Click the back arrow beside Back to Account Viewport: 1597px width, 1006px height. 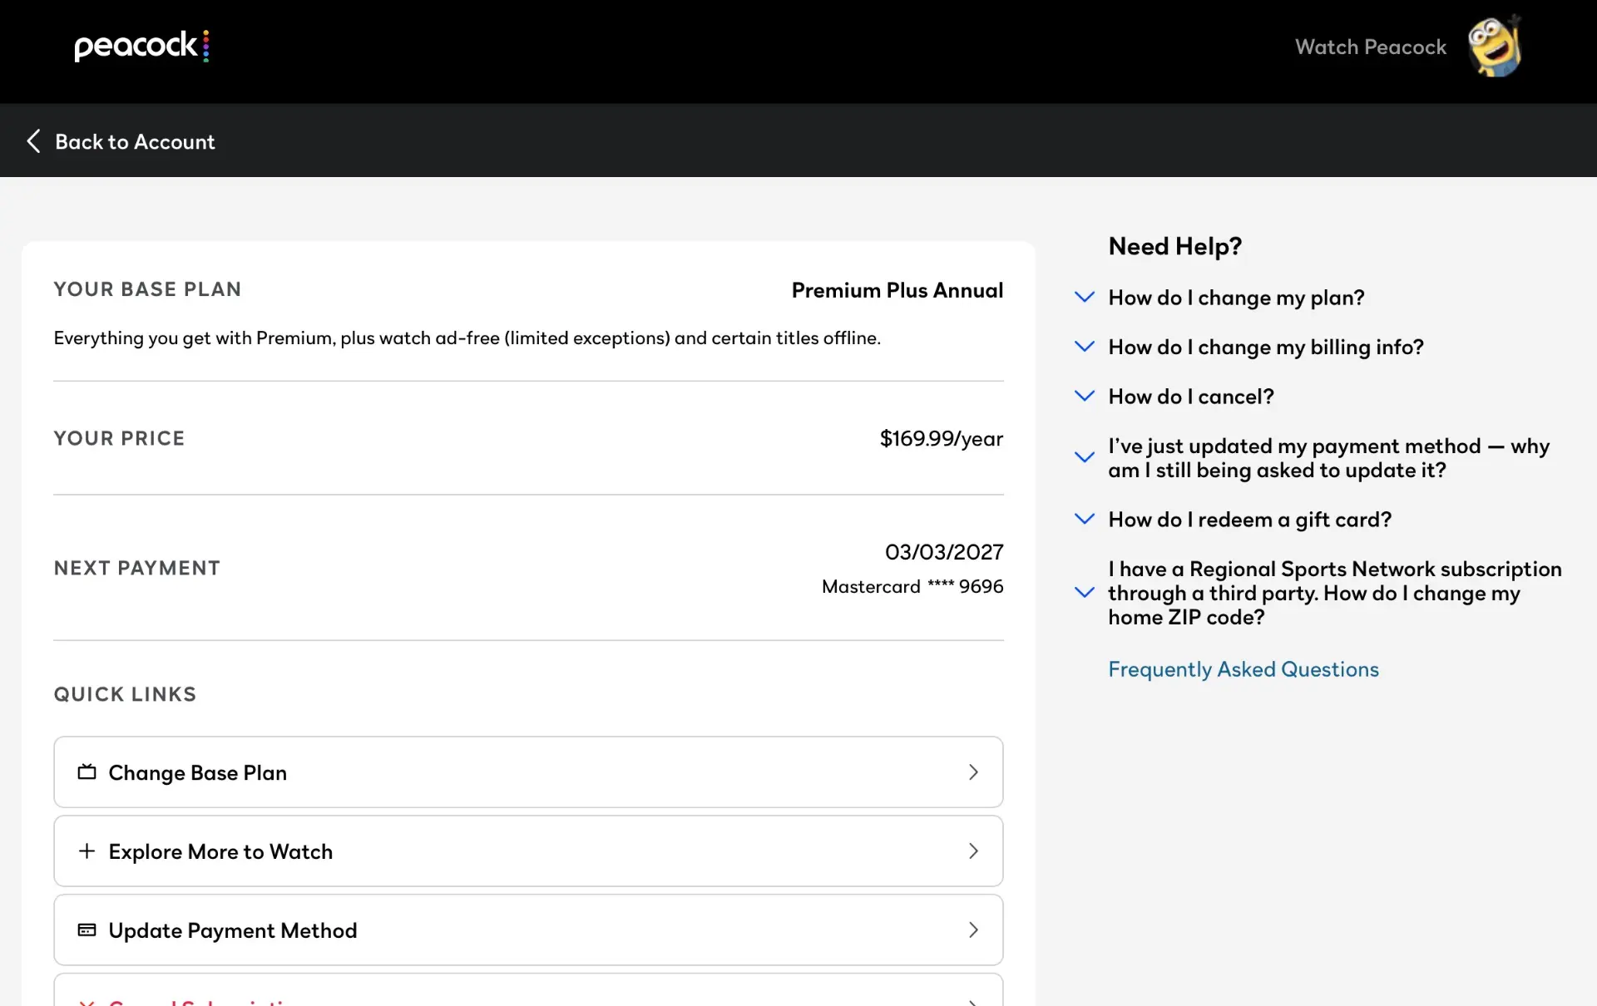point(33,141)
